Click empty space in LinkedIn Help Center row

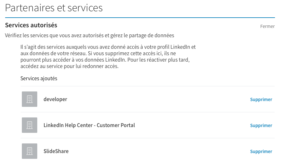point(191,125)
